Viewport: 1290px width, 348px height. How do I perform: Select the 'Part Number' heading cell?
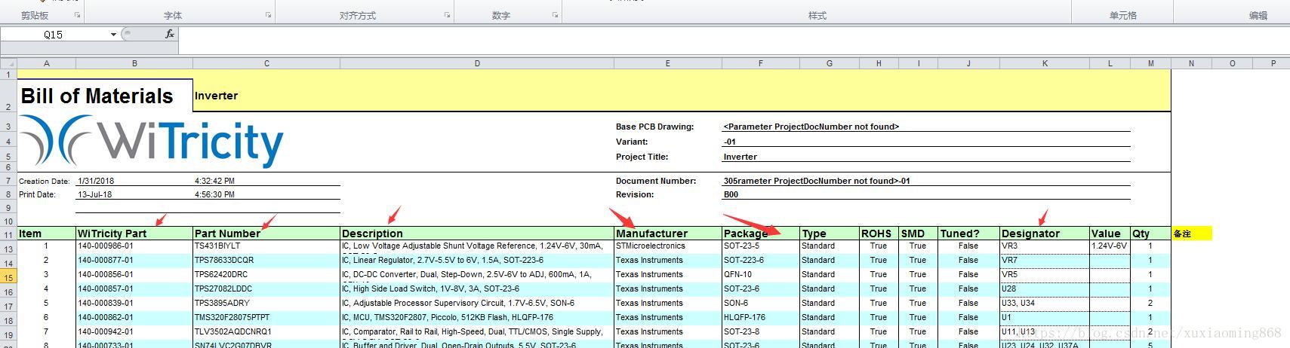coord(266,234)
